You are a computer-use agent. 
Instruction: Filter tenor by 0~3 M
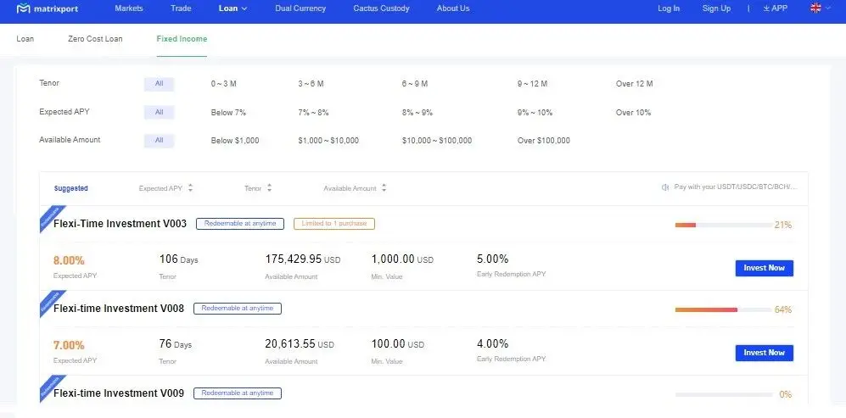pyautogui.click(x=223, y=84)
